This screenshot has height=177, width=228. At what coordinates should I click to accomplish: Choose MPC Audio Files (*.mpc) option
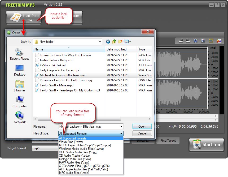(x=91, y=173)
